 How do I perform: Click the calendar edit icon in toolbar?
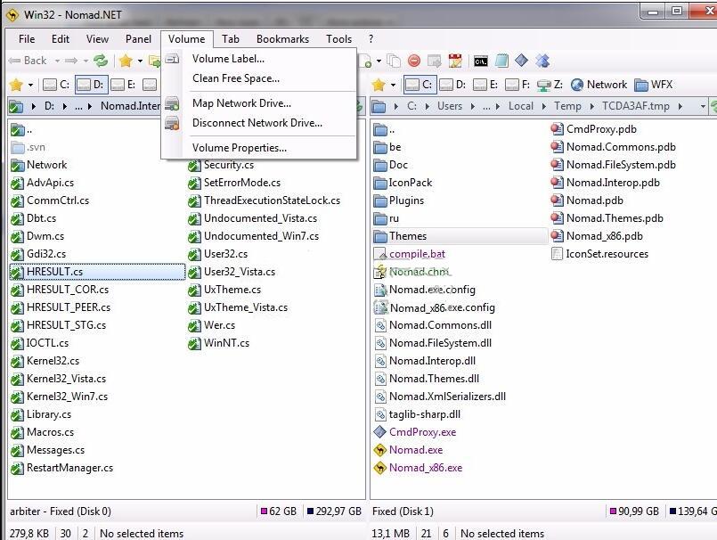[x=455, y=61]
